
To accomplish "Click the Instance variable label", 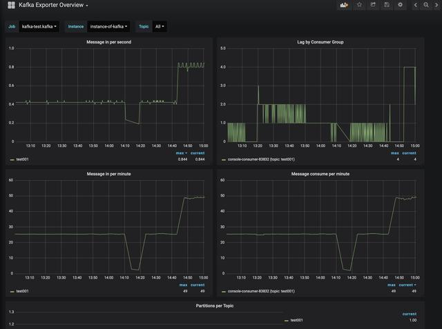I will [x=76, y=26].
